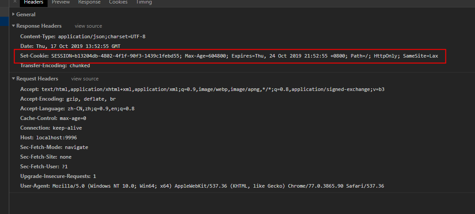
Task: Collapse the Request Headers section
Action: coord(37,79)
